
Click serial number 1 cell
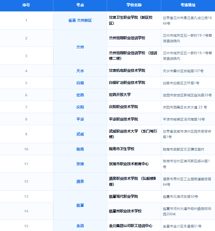tap(26, 21)
